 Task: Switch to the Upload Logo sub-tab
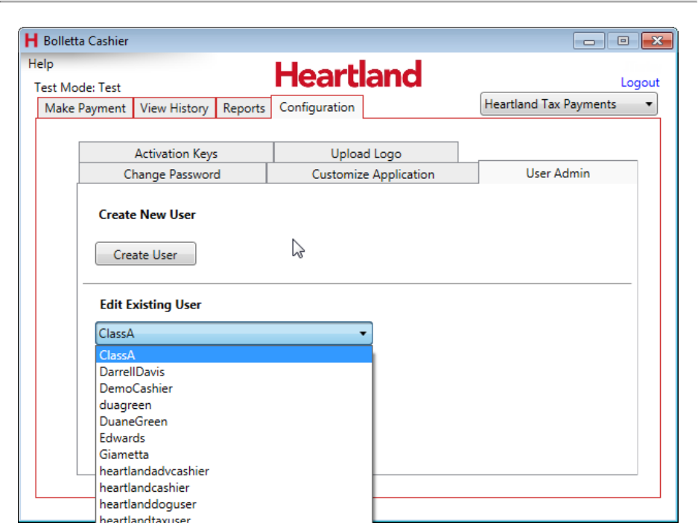pos(366,153)
